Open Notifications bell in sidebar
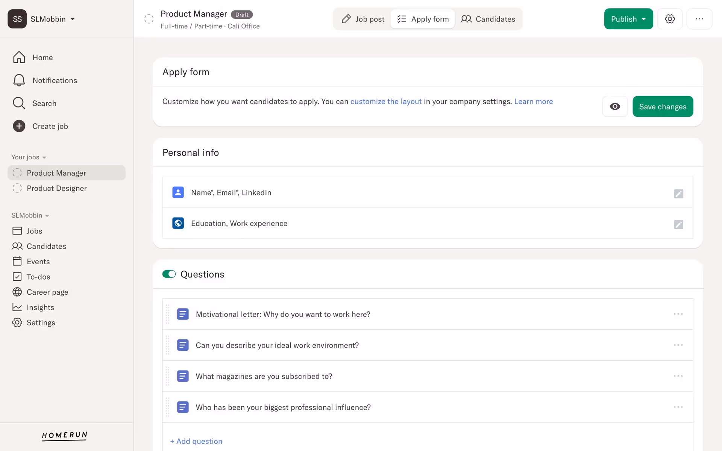The image size is (722, 451). click(x=19, y=80)
